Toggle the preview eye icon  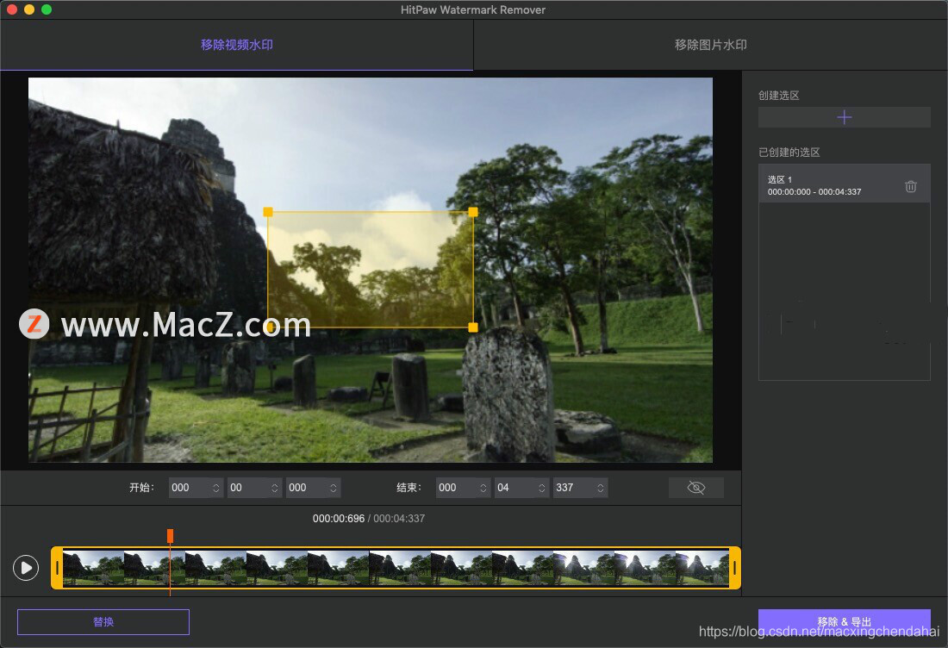click(x=695, y=488)
